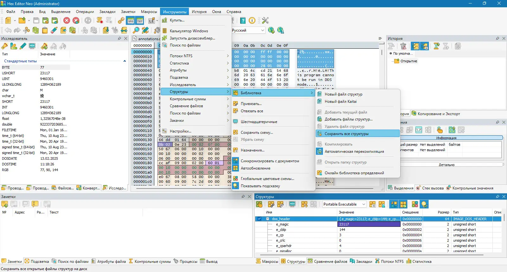This screenshot has height=272, width=507.
Task: Click the Info 'i' icon in the toolbar
Action: [x=252, y=21]
